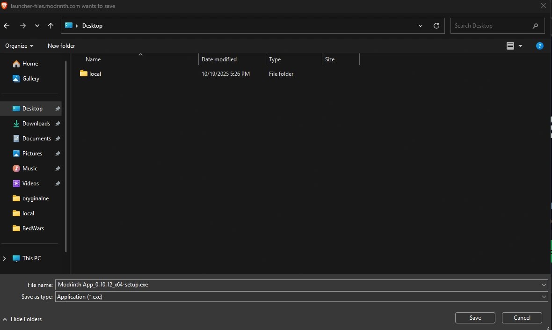Click the 10/19/2025 5:26 PM date cell

point(225,73)
